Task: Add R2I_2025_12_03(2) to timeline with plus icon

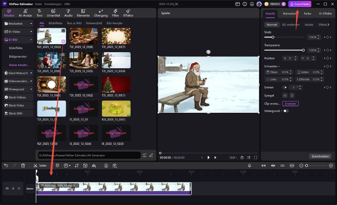Action: (x=63, y=41)
